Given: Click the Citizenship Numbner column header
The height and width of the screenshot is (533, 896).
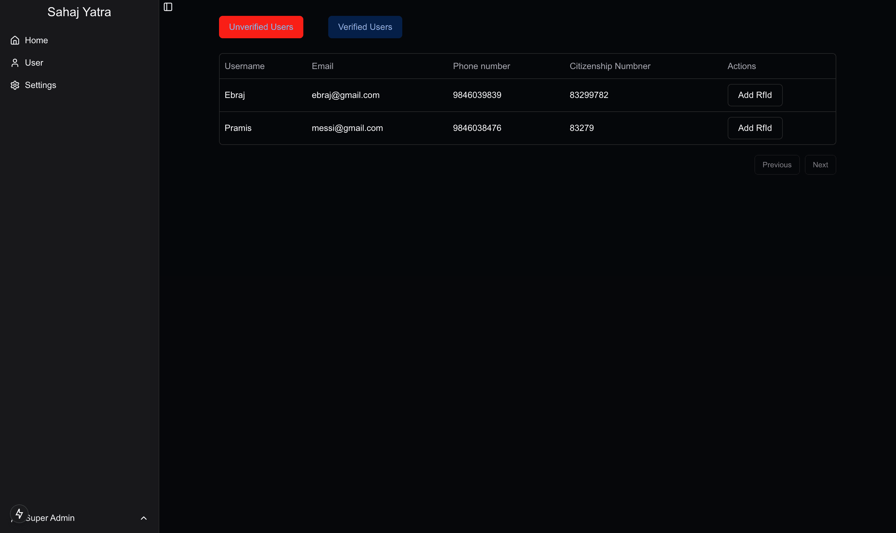Looking at the screenshot, I should [x=610, y=66].
